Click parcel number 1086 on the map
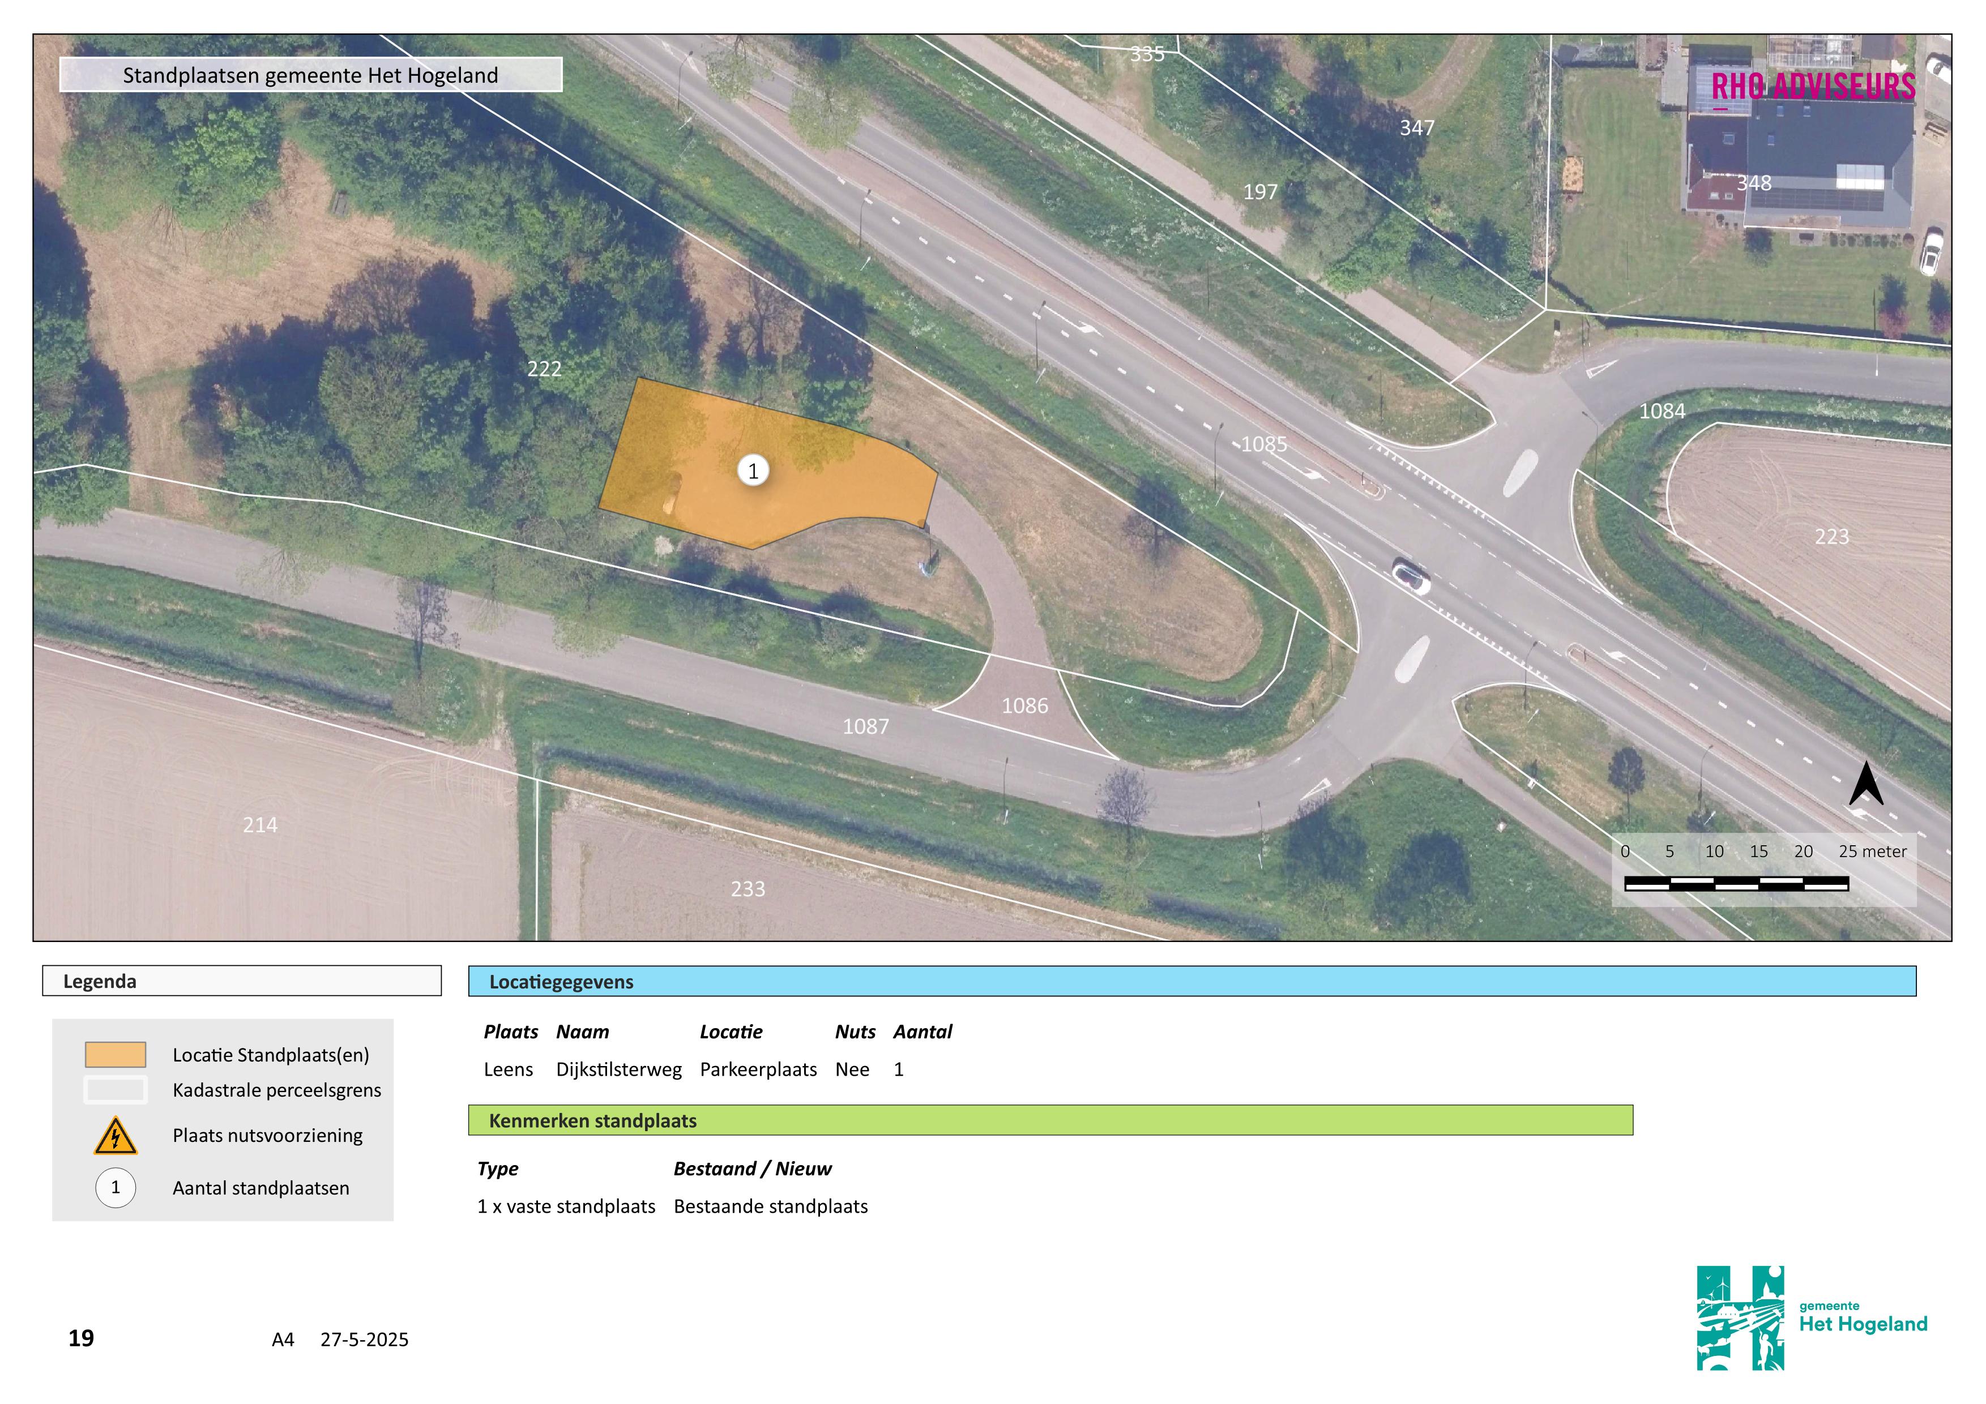Image resolution: width=1986 pixels, height=1404 pixels. (x=1025, y=707)
